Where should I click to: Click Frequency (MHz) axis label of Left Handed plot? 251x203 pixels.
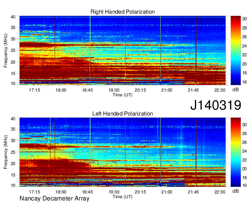[6, 152]
